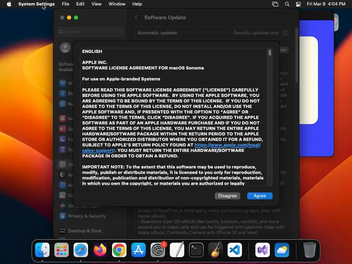The height and width of the screenshot is (264, 352).
Task: Click the Desktop & Dock icon
Action: (63, 231)
